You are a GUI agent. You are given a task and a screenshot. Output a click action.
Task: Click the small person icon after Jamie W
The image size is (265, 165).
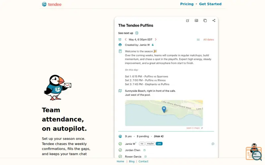pos(153,45)
